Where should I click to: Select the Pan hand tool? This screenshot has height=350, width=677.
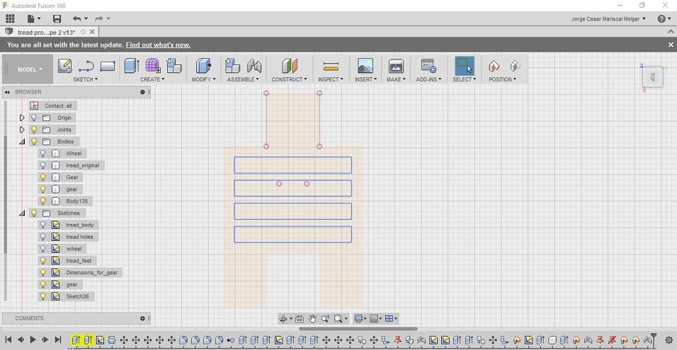click(x=312, y=319)
